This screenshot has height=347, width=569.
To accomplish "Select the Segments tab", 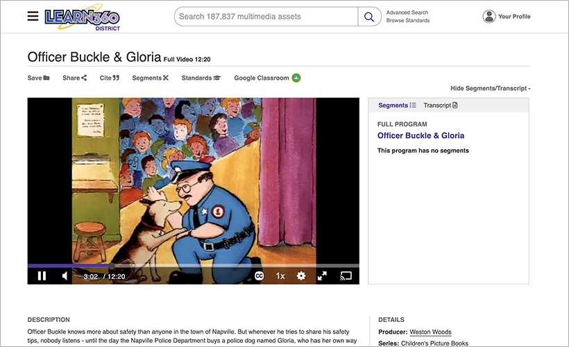I will (x=397, y=105).
